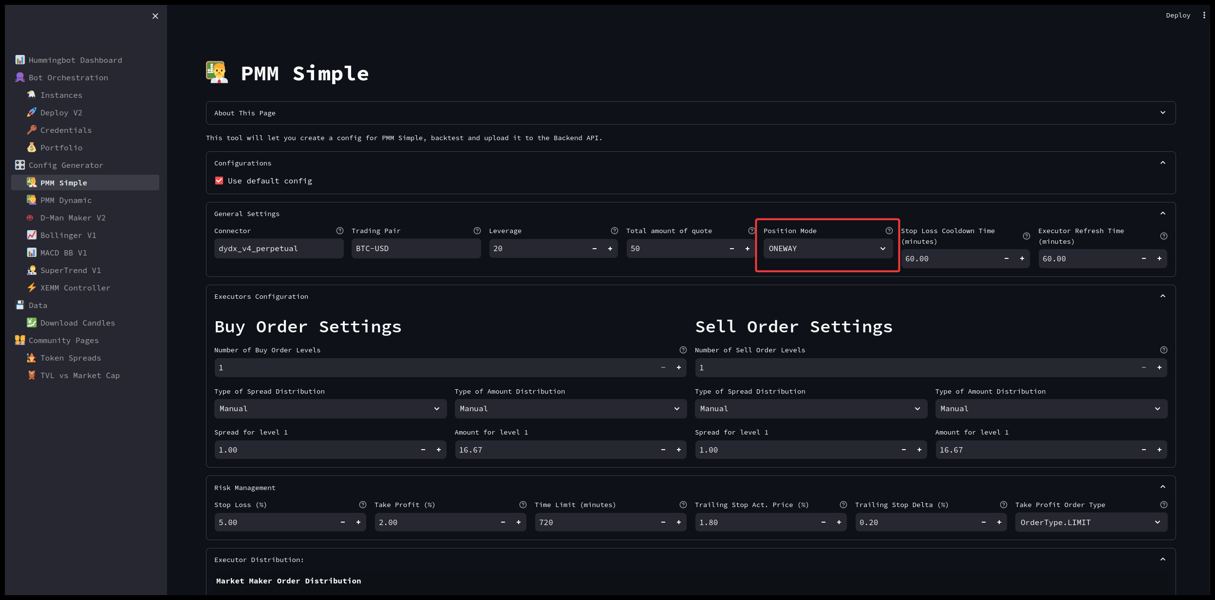Open the Position Mode ONEWAY dropdown
1215x600 pixels.
tap(827, 249)
